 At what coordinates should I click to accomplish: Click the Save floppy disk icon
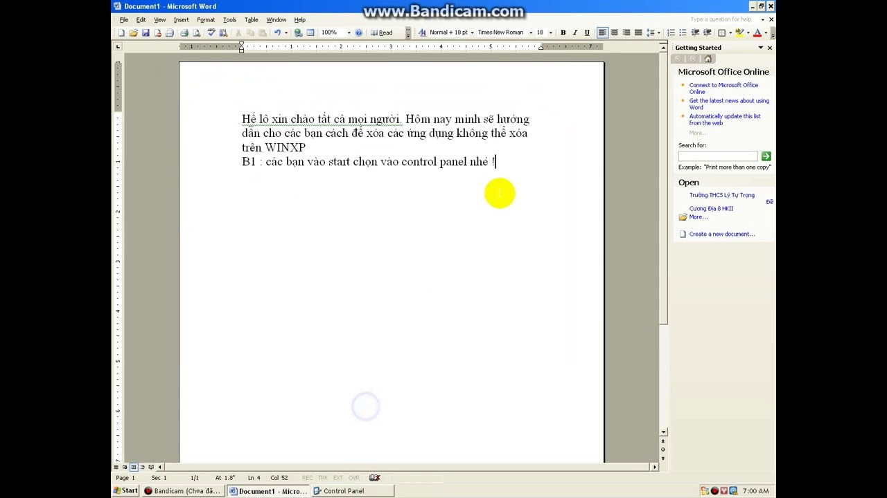(x=146, y=33)
